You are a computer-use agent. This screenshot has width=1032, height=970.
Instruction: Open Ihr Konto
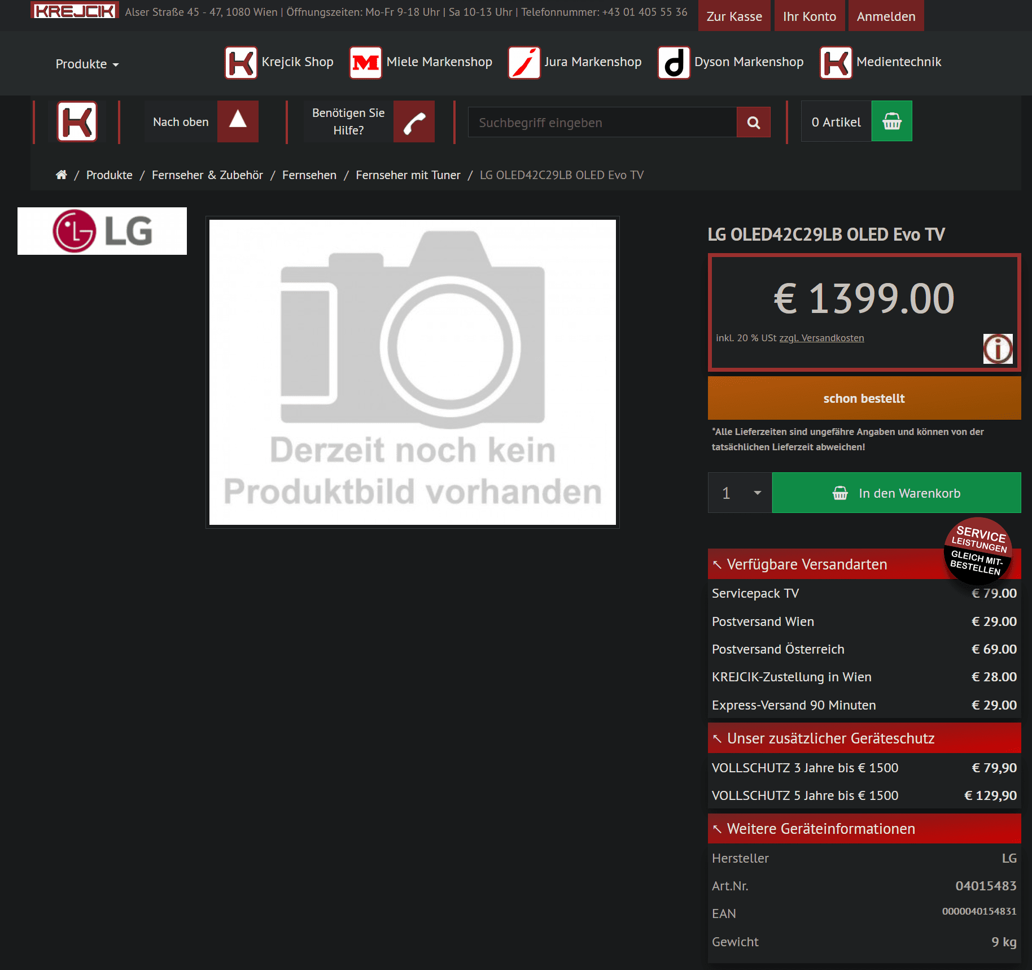[810, 16]
